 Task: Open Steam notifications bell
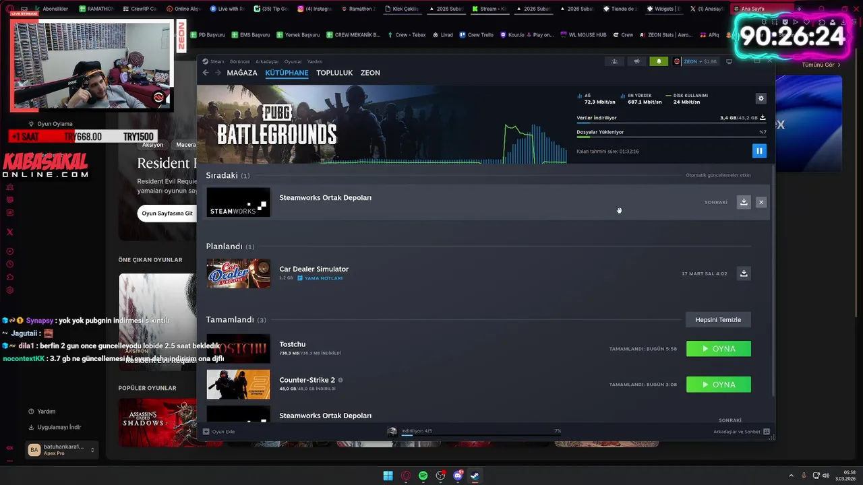click(x=659, y=61)
